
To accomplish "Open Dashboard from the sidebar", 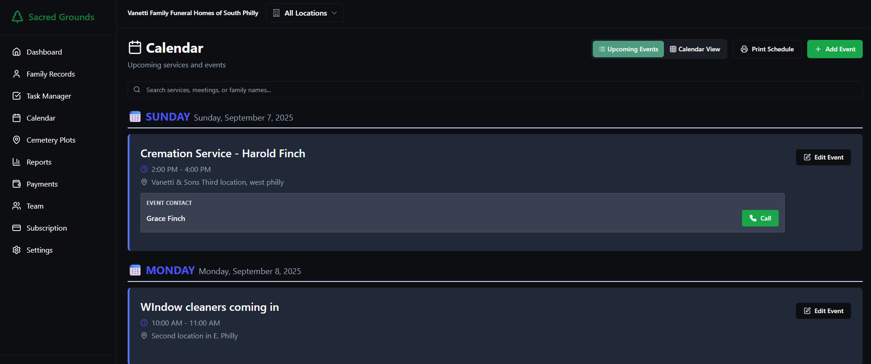I will [x=44, y=52].
